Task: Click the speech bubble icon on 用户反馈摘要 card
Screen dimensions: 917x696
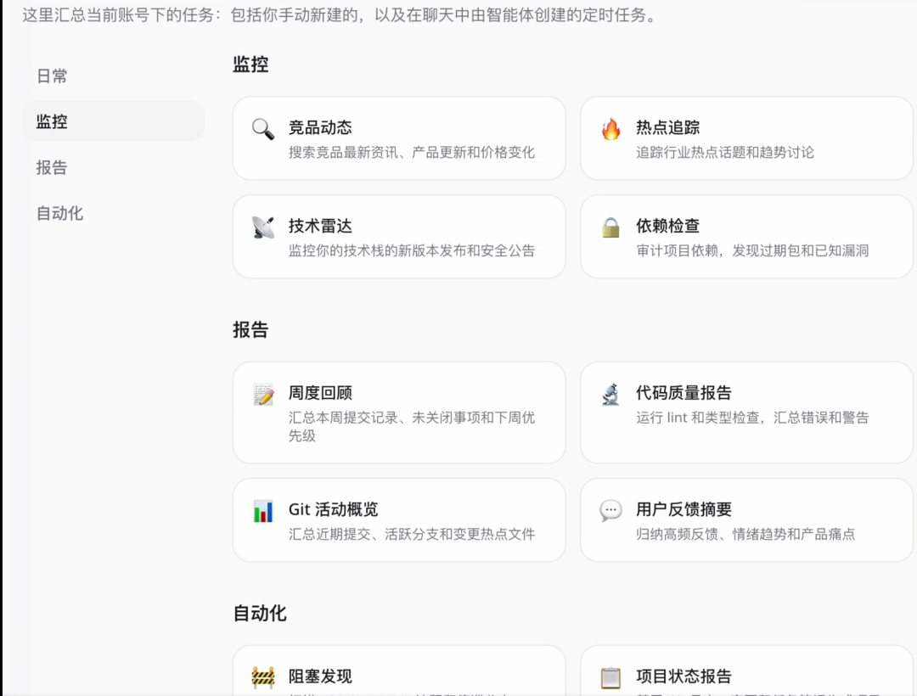Action: coord(610,509)
